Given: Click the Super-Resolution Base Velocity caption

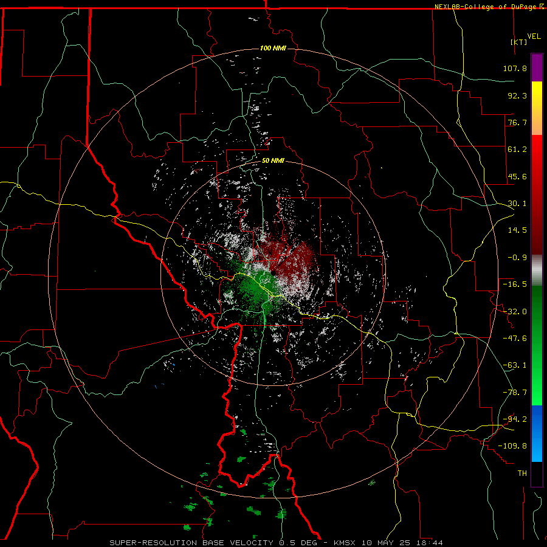Looking at the screenshot, I should coord(276,543).
